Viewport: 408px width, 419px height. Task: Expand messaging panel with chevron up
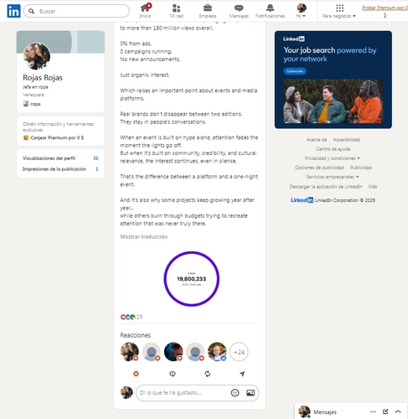(x=398, y=411)
